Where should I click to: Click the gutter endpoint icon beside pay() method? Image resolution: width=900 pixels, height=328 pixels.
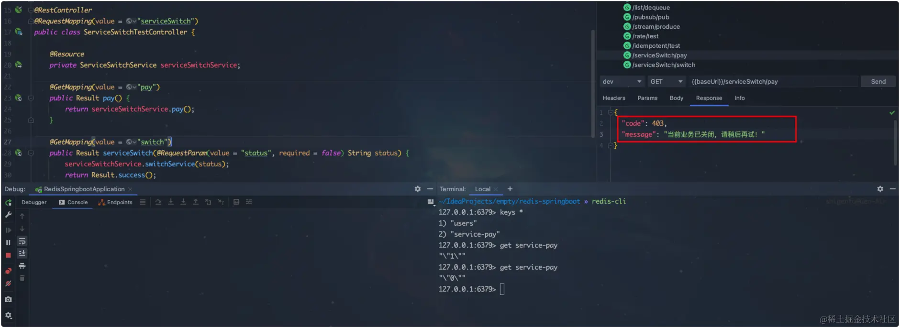[x=18, y=98]
